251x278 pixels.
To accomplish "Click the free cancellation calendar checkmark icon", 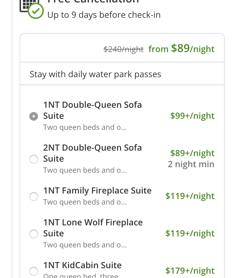I will pos(32,9).
